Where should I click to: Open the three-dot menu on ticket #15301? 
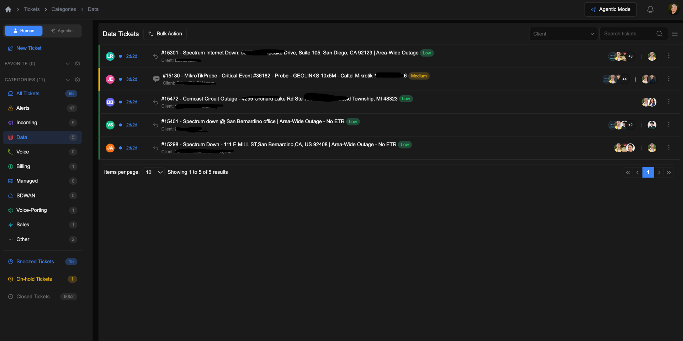669,56
